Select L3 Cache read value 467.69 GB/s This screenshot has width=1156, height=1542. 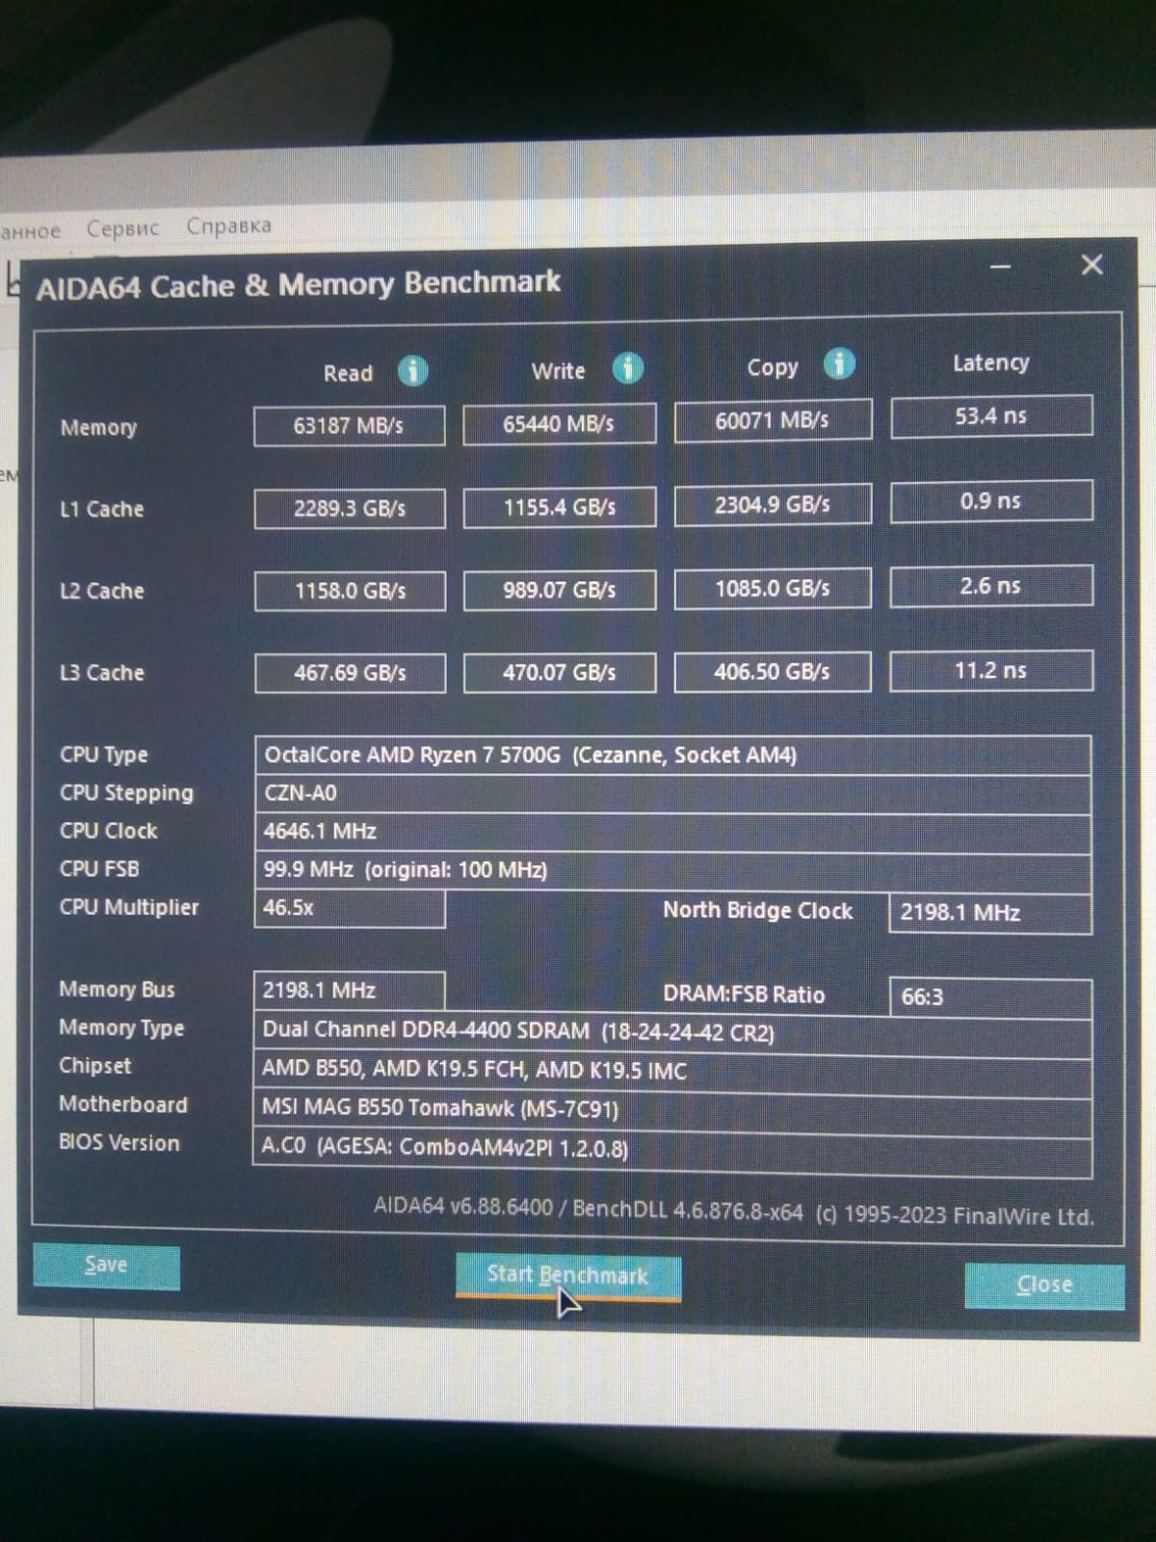[x=350, y=673]
